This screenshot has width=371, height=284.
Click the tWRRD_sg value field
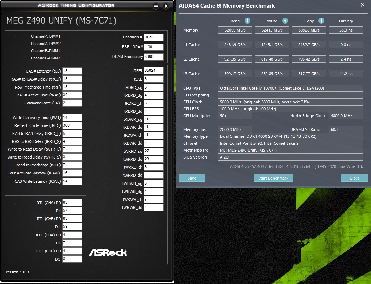[154, 151]
